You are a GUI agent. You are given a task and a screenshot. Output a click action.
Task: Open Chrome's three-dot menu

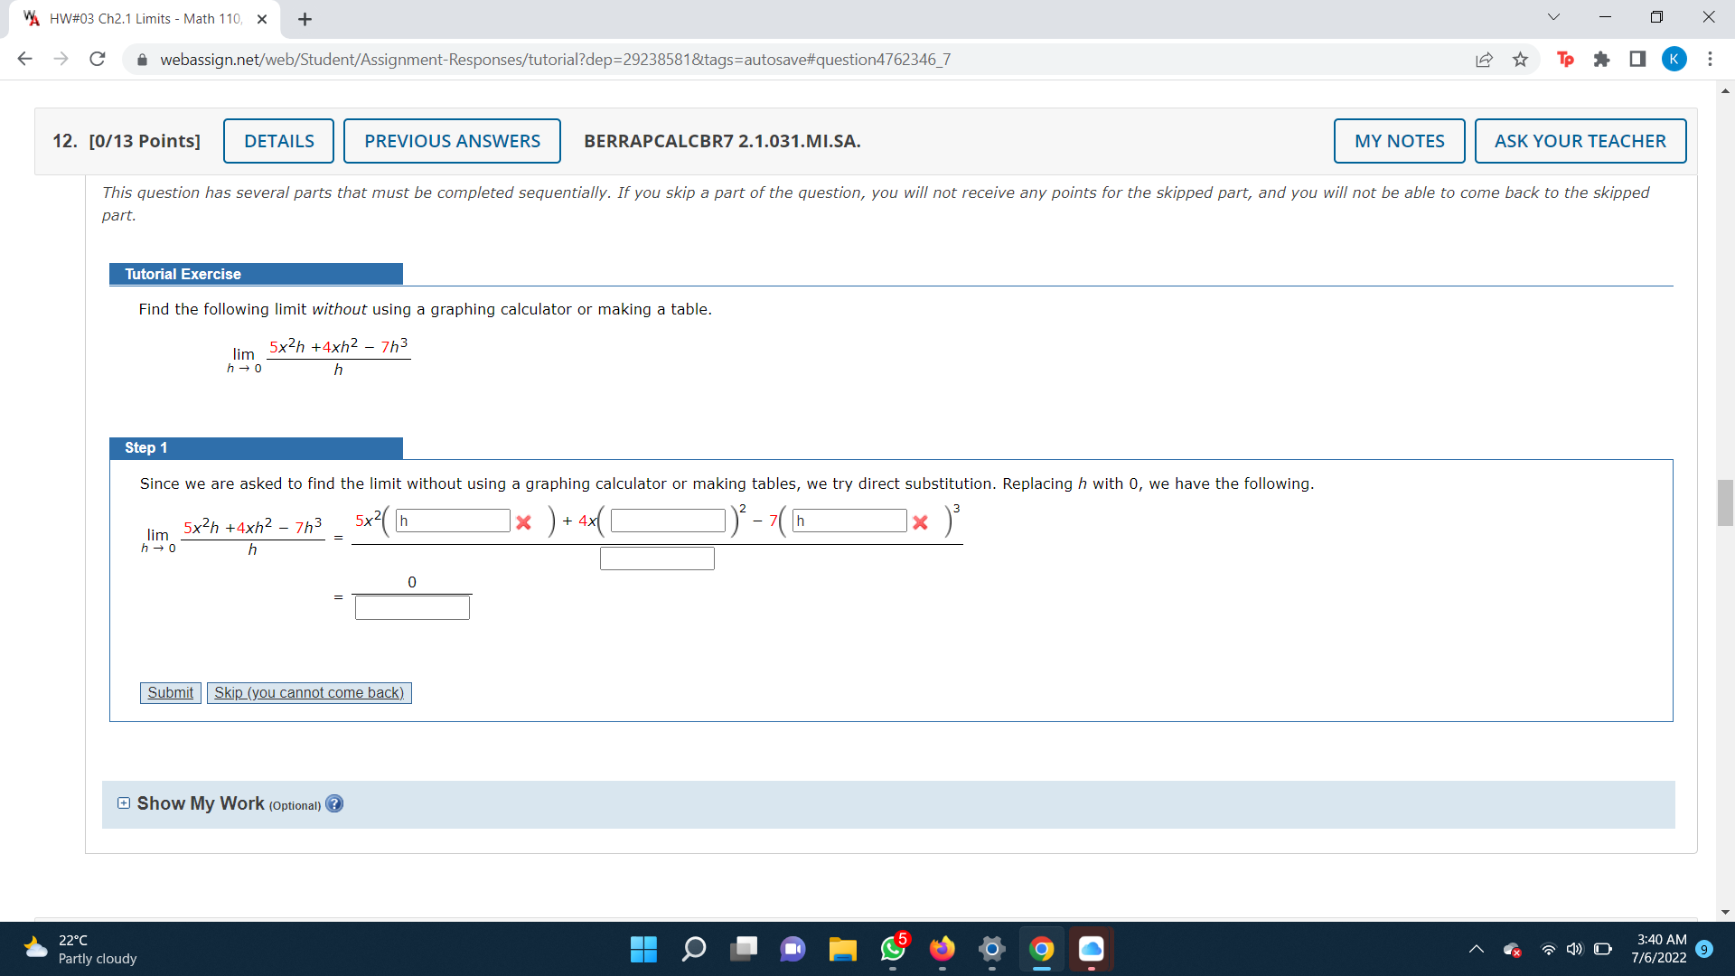(x=1710, y=59)
